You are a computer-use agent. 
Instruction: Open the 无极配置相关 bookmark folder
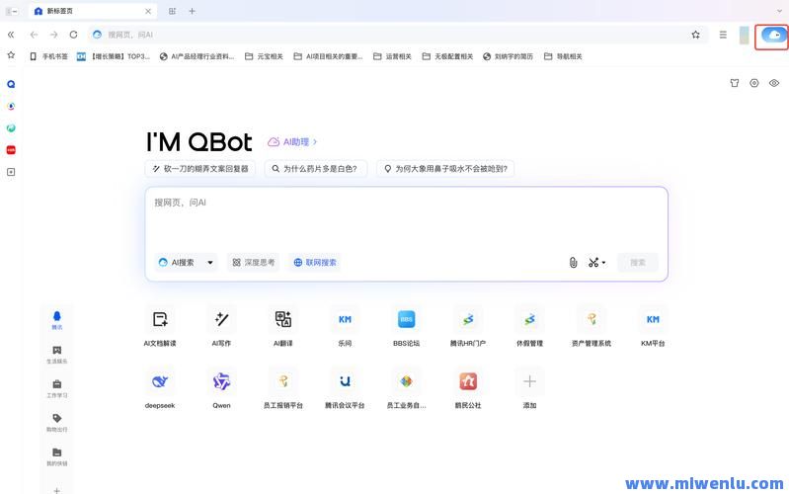(448, 56)
